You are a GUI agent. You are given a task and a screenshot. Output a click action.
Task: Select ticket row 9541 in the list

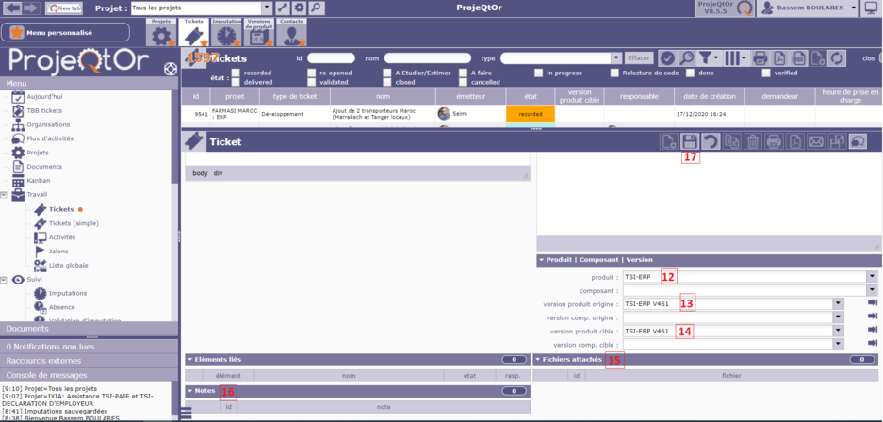click(532, 114)
